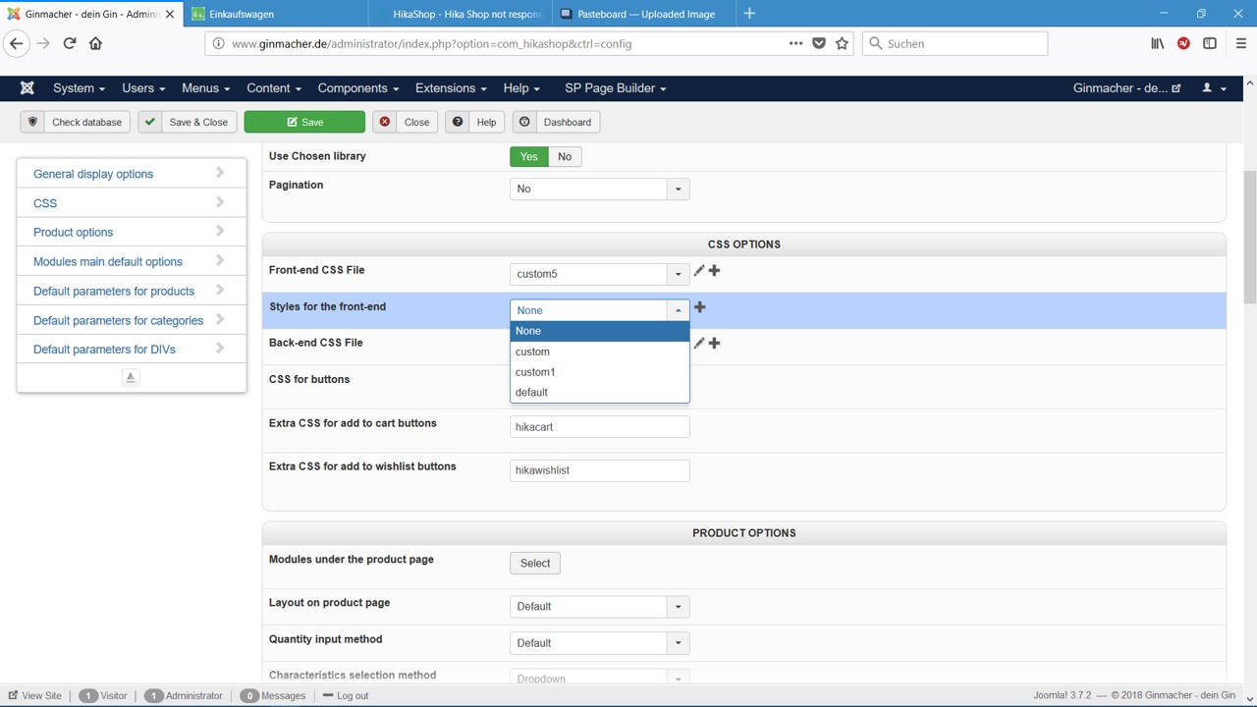Switch to the Einkaufswagen browser tab

click(x=275, y=14)
